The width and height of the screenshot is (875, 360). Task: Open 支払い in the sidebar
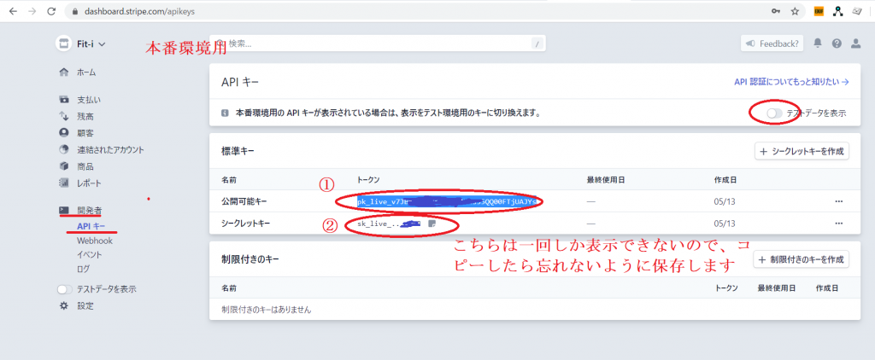click(x=89, y=101)
